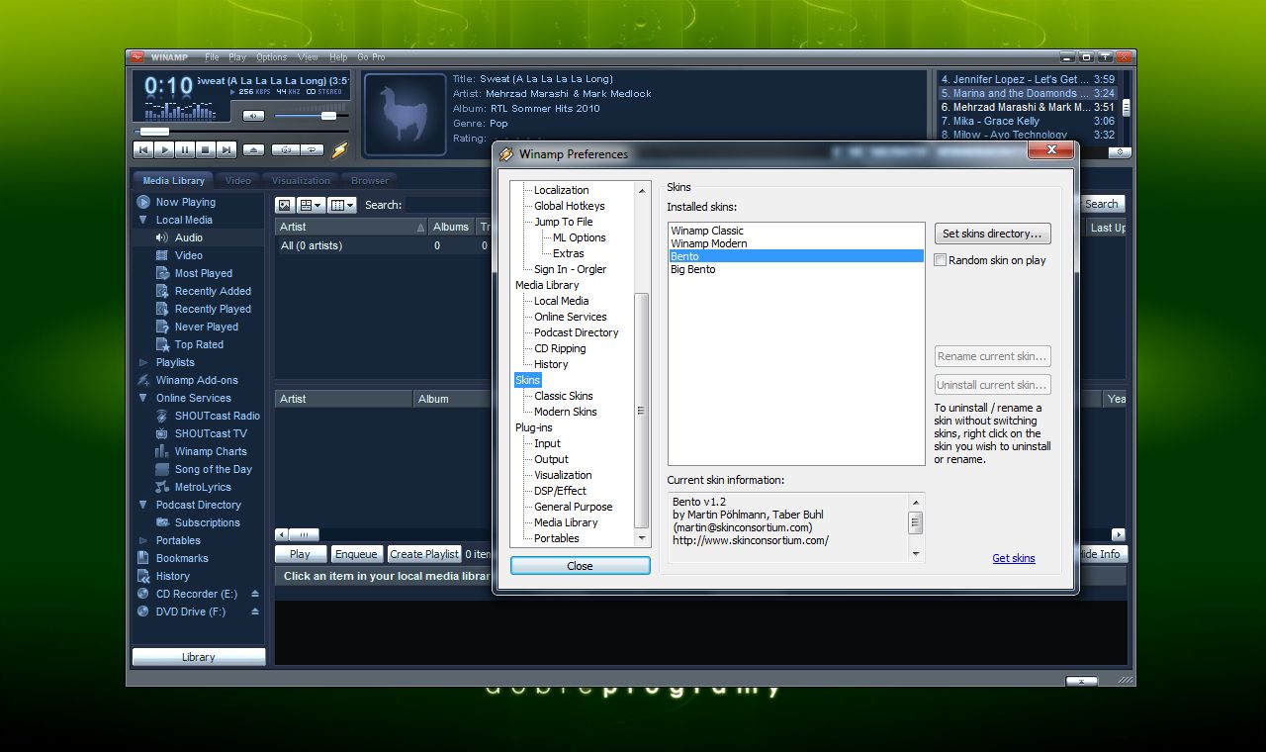Click the Enqueue button
1266x752 pixels.
(x=356, y=554)
